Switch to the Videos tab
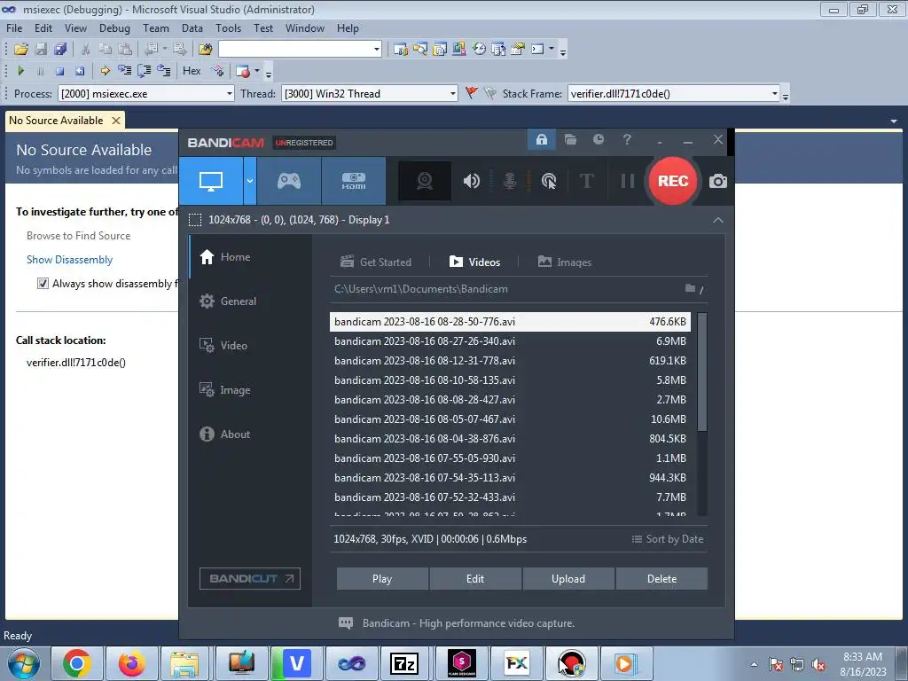 point(475,262)
